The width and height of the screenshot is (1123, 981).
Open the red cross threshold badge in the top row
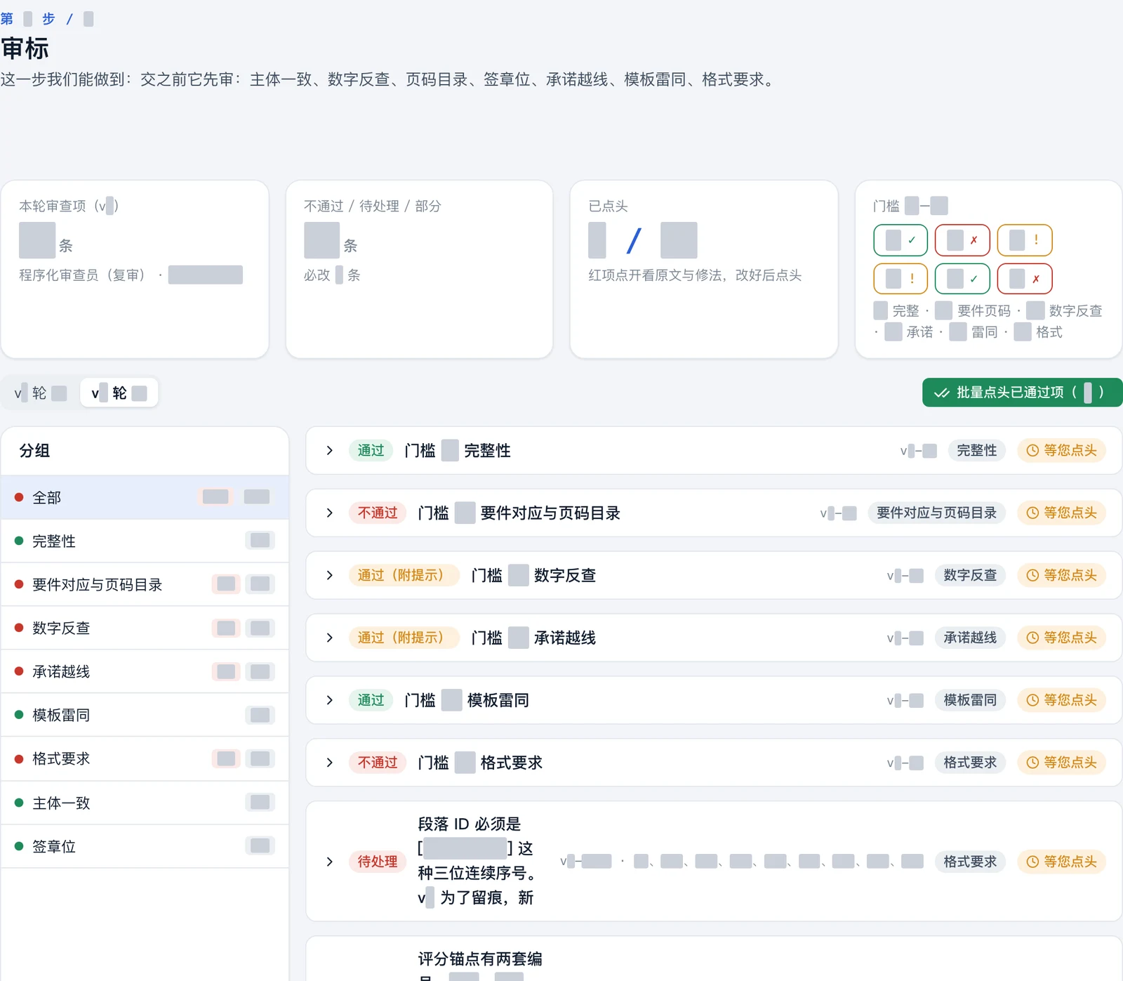[962, 240]
